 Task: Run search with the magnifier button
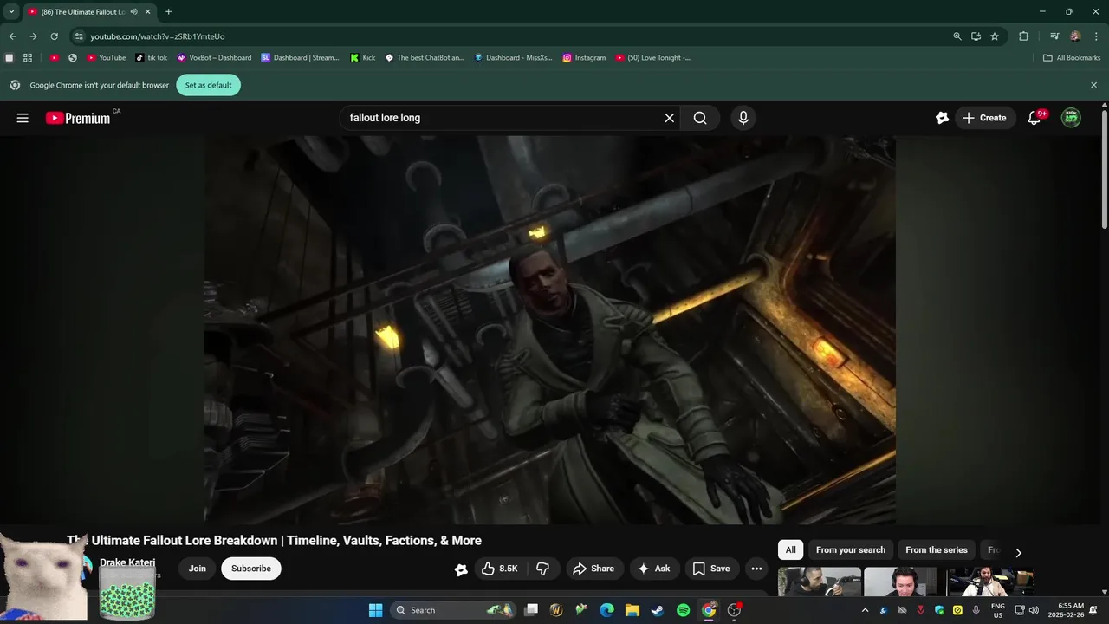tap(700, 118)
